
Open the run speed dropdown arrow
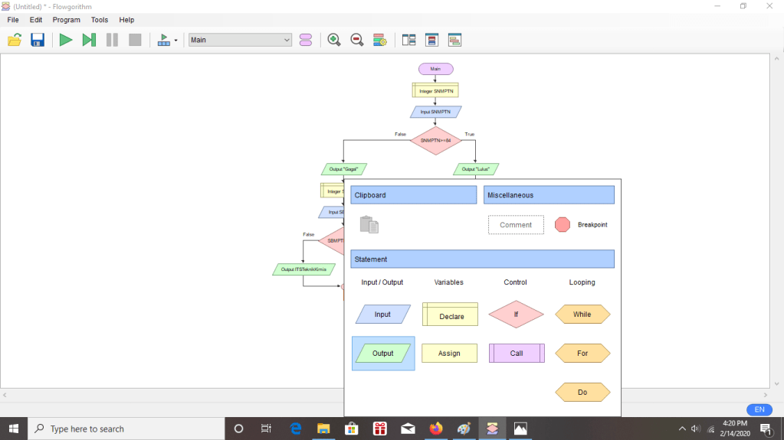pyautogui.click(x=175, y=41)
